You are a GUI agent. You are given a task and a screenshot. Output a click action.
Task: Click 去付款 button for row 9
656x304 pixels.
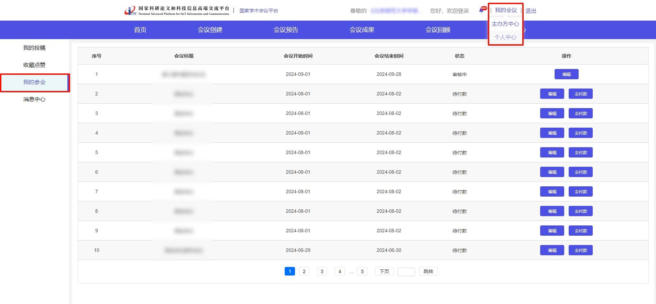pos(581,231)
